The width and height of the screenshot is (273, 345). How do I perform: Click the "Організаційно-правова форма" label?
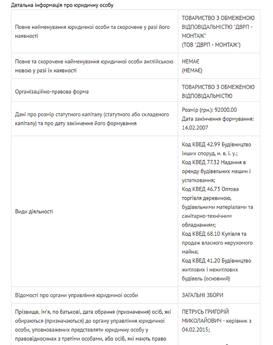coord(52,91)
